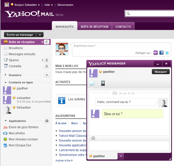This screenshot has width=174, height=166.
Task: Click gauthier's avatar in Messenger header
Action: [x=93, y=73]
